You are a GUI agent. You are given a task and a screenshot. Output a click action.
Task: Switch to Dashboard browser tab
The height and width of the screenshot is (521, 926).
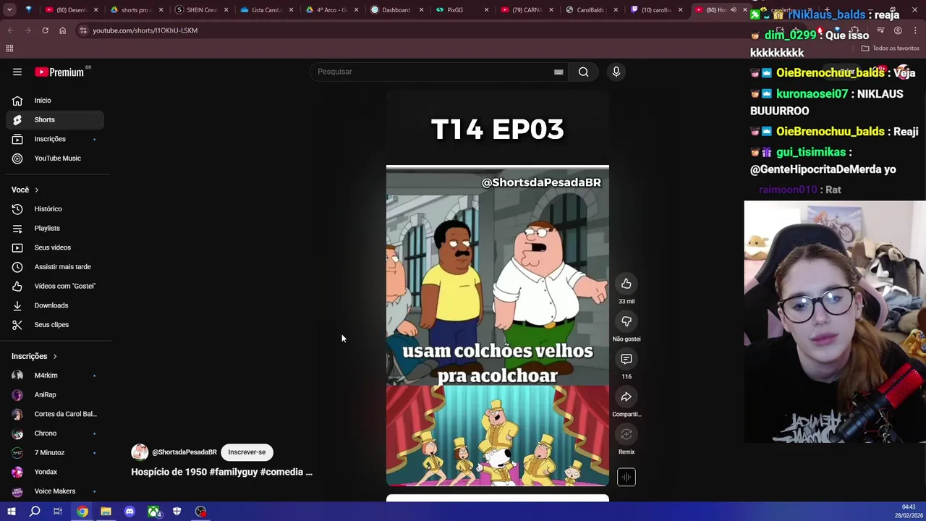[x=395, y=10]
